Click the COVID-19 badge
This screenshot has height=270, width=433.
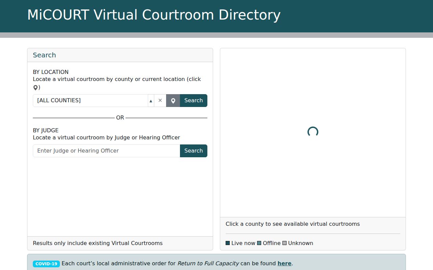tap(46, 264)
